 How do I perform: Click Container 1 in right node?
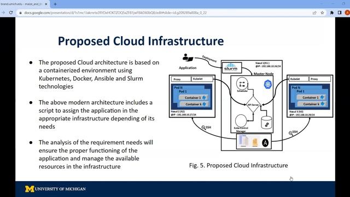point(311,97)
